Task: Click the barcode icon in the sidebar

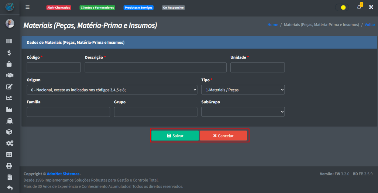Action: coord(9,42)
